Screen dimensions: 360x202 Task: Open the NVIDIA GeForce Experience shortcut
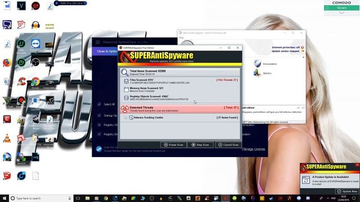49,100
